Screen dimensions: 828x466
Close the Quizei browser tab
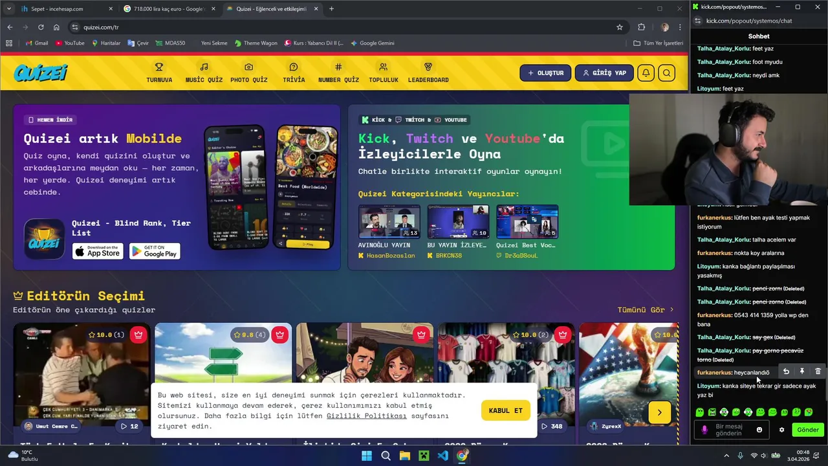[316, 8]
